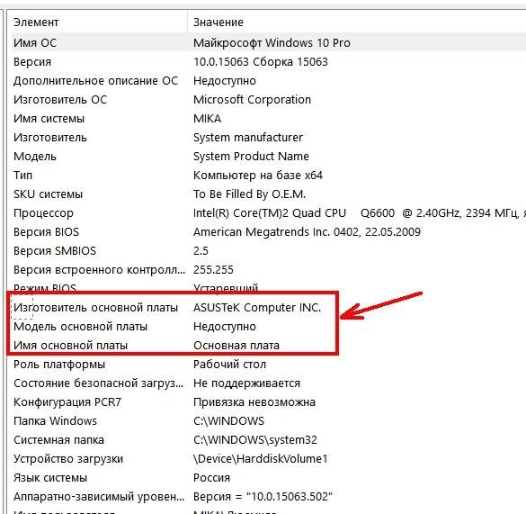Select the 'Процессор' Intel Core 2 Quad row
The image size is (526, 514).
[x=268, y=213]
